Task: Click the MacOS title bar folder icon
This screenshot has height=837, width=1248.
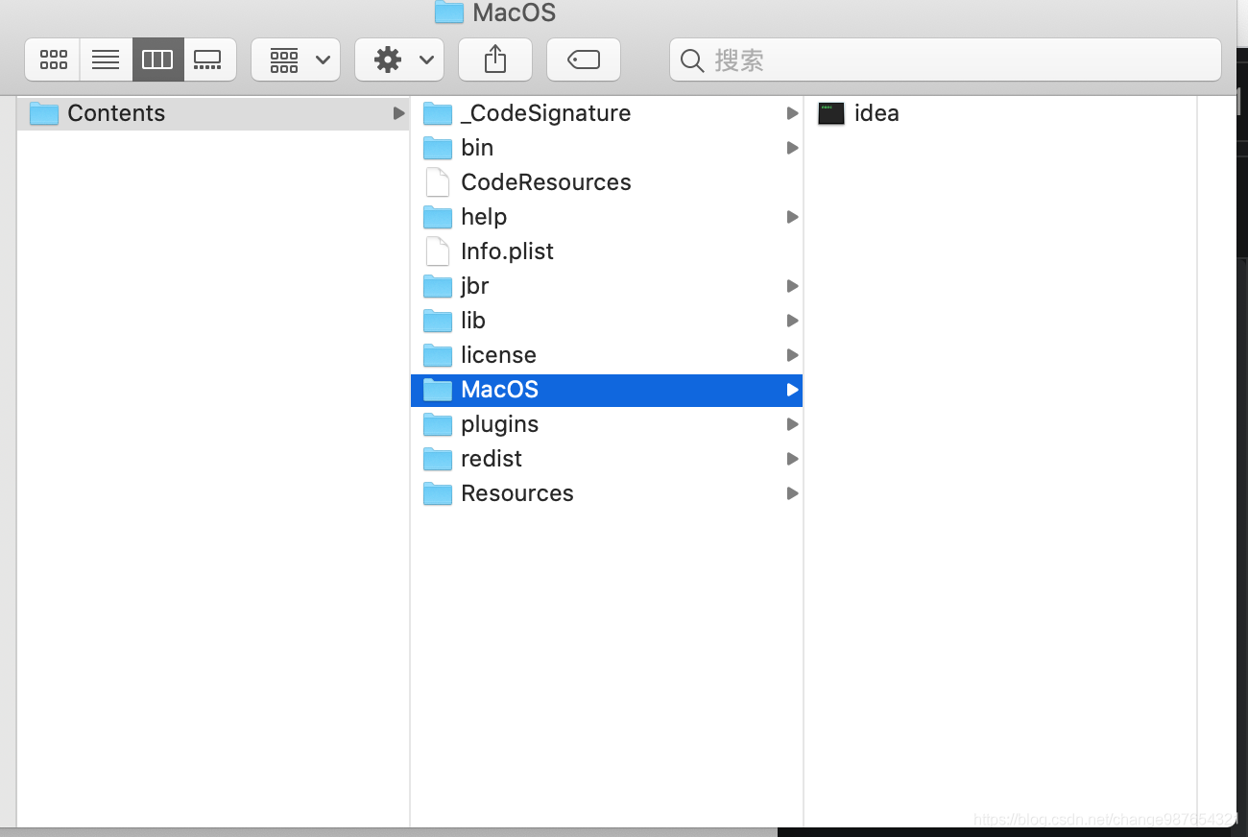Action: coord(449,12)
